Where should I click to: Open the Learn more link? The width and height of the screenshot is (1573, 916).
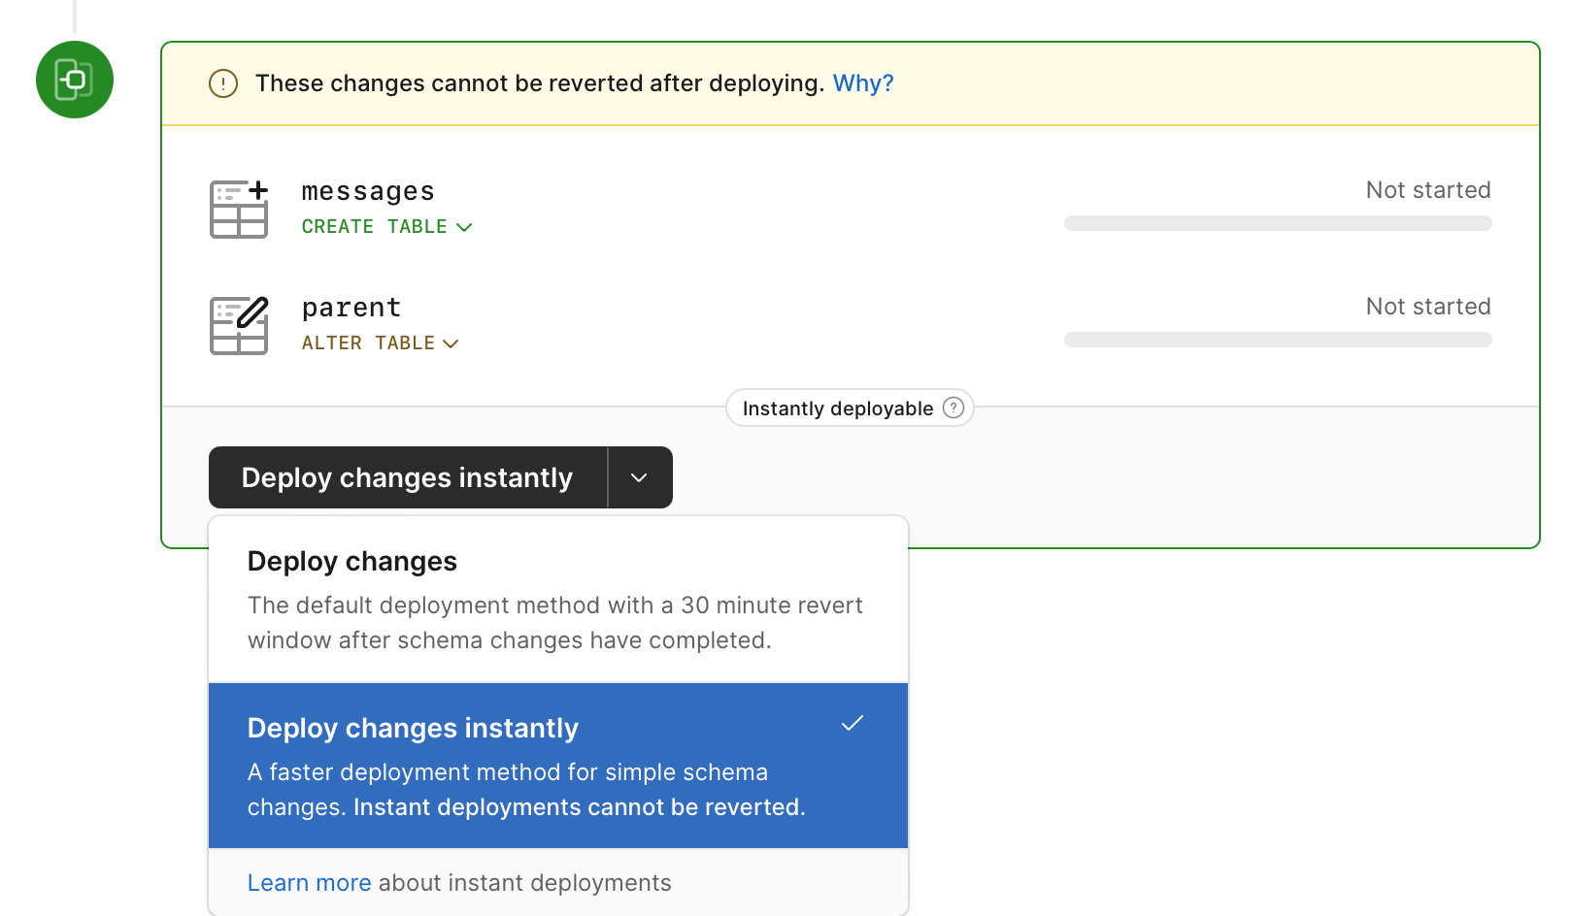(309, 883)
